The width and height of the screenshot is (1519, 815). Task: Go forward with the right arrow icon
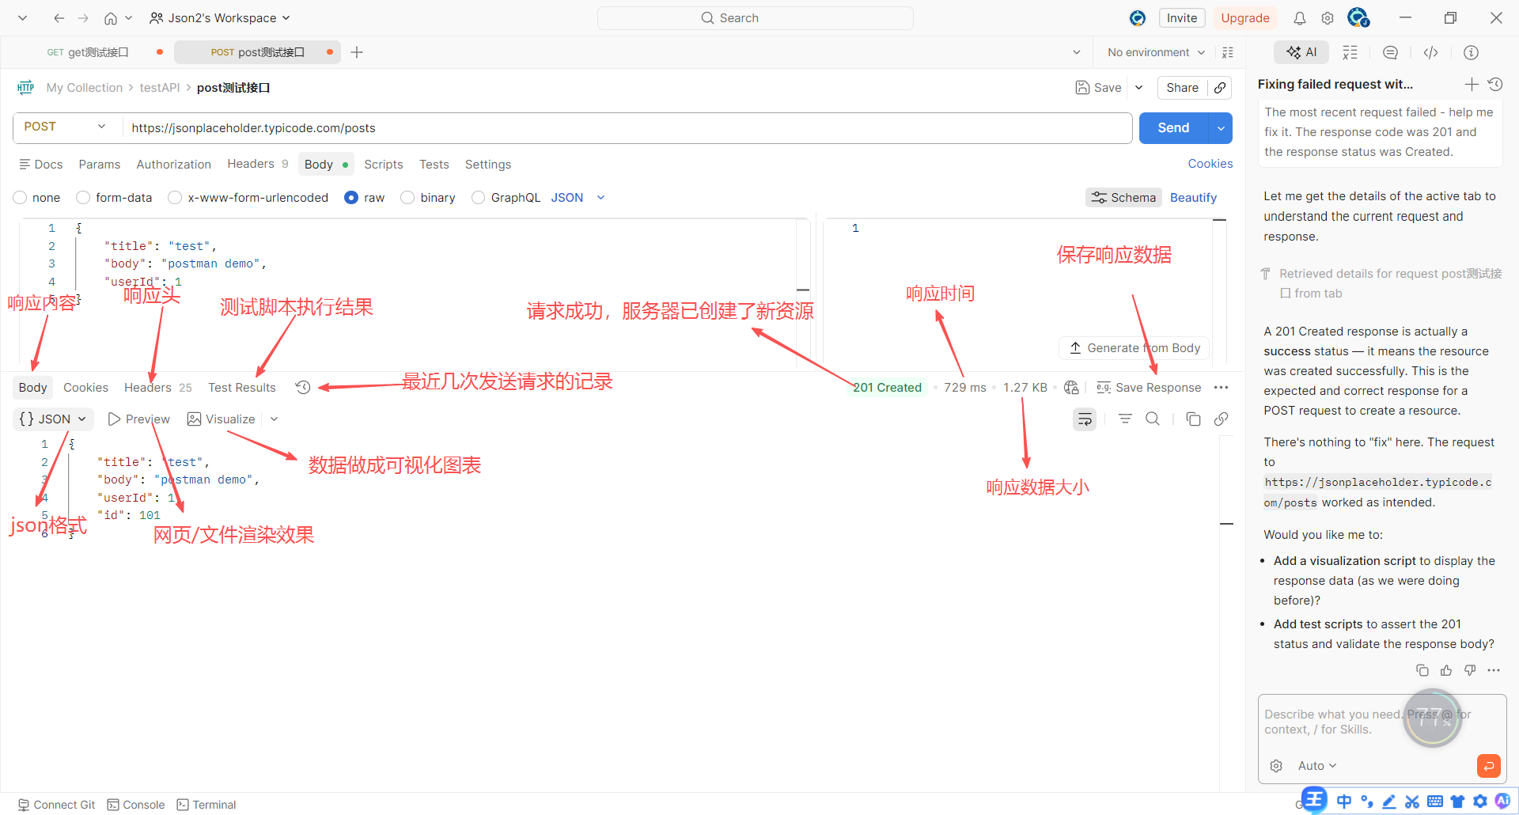(84, 17)
